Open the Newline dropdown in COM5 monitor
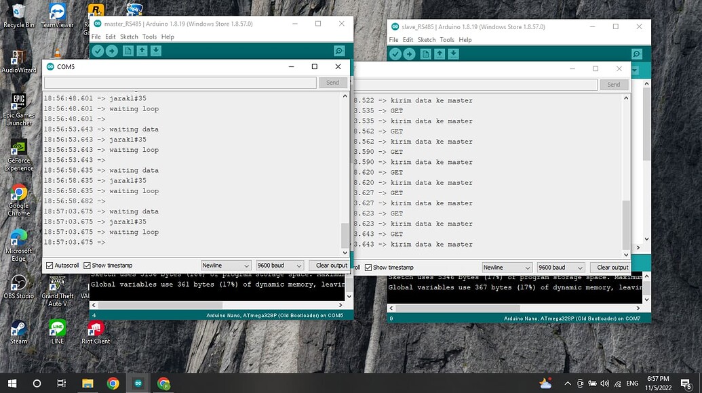Screen dimensions: 702x393 (226, 265)
